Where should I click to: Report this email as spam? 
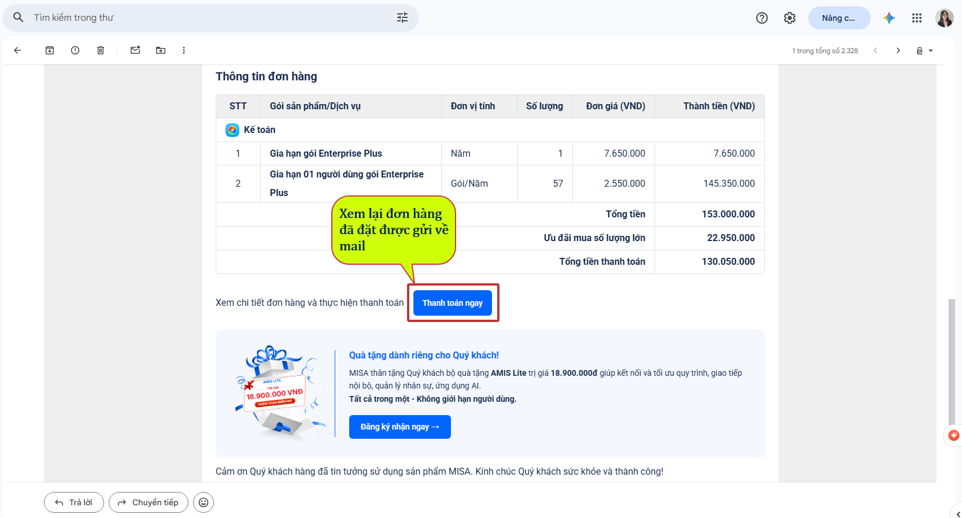pos(75,50)
